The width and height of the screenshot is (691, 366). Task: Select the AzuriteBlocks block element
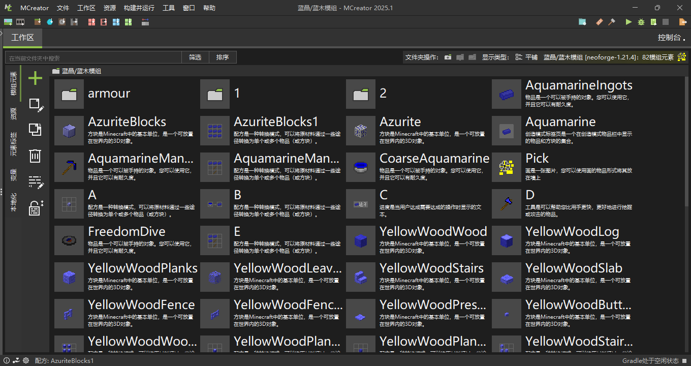tap(127, 131)
